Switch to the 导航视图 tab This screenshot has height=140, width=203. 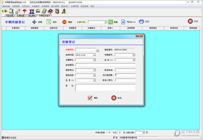[10, 16]
